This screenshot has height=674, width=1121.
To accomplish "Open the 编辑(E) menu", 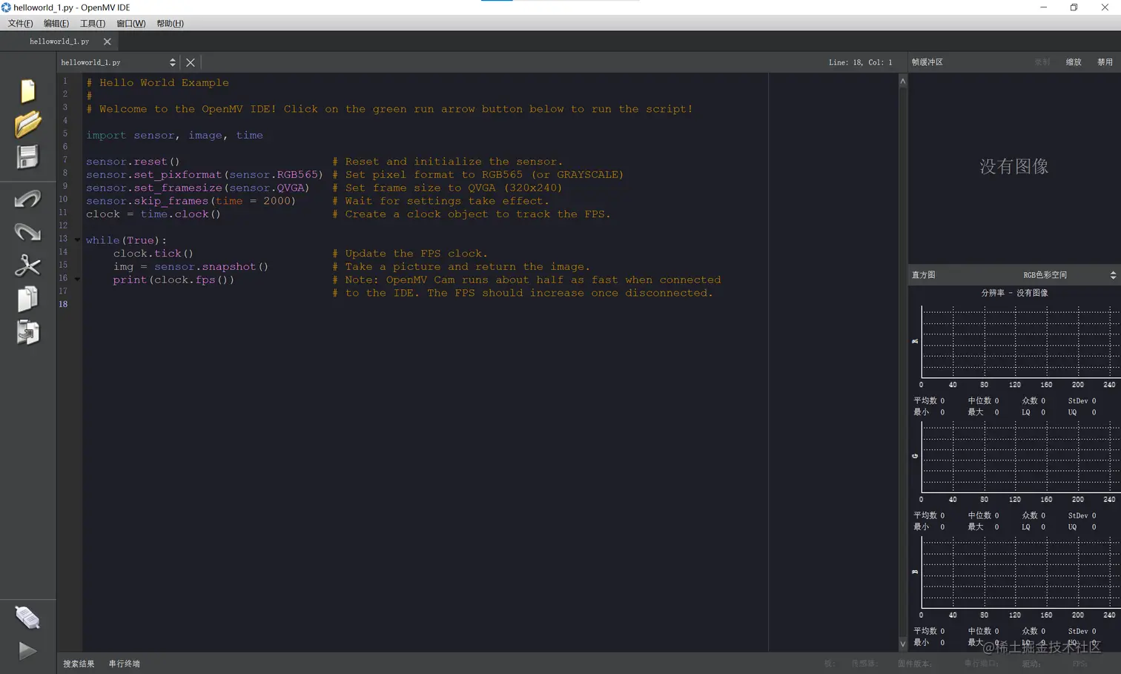I will pyautogui.click(x=56, y=24).
